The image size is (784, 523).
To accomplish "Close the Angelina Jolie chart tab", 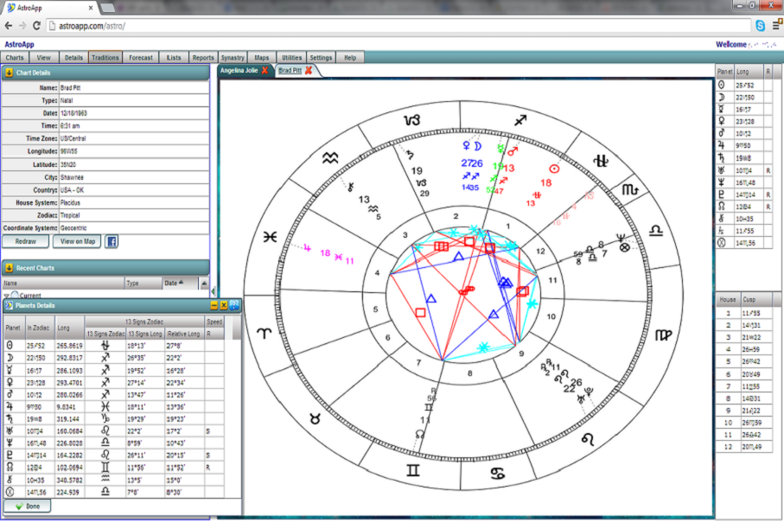I will 265,70.
